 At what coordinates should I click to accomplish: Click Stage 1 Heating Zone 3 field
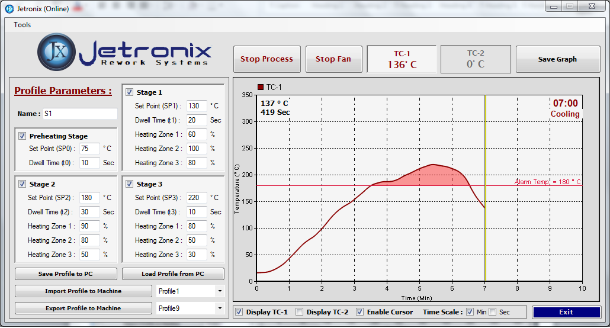tap(197, 163)
